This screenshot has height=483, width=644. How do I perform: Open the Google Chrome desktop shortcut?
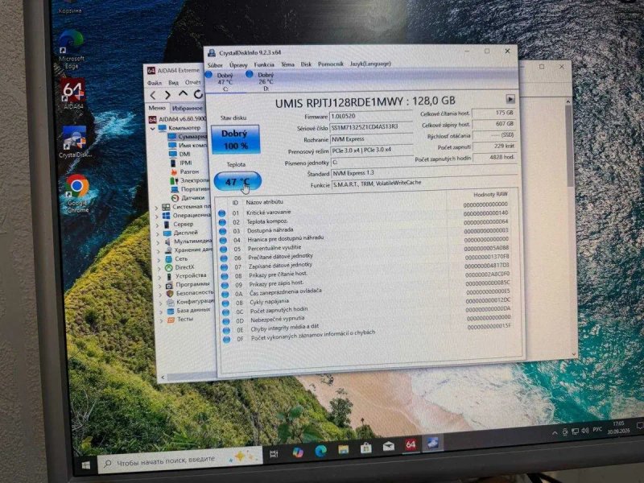(x=77, y=194)
